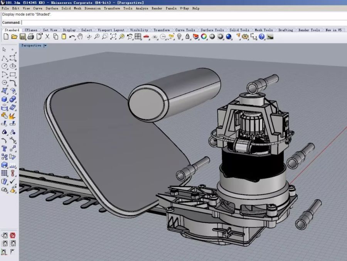Click the Save file icon
Image resolution: width=347 pixels, height=261 pixels.
22,37
